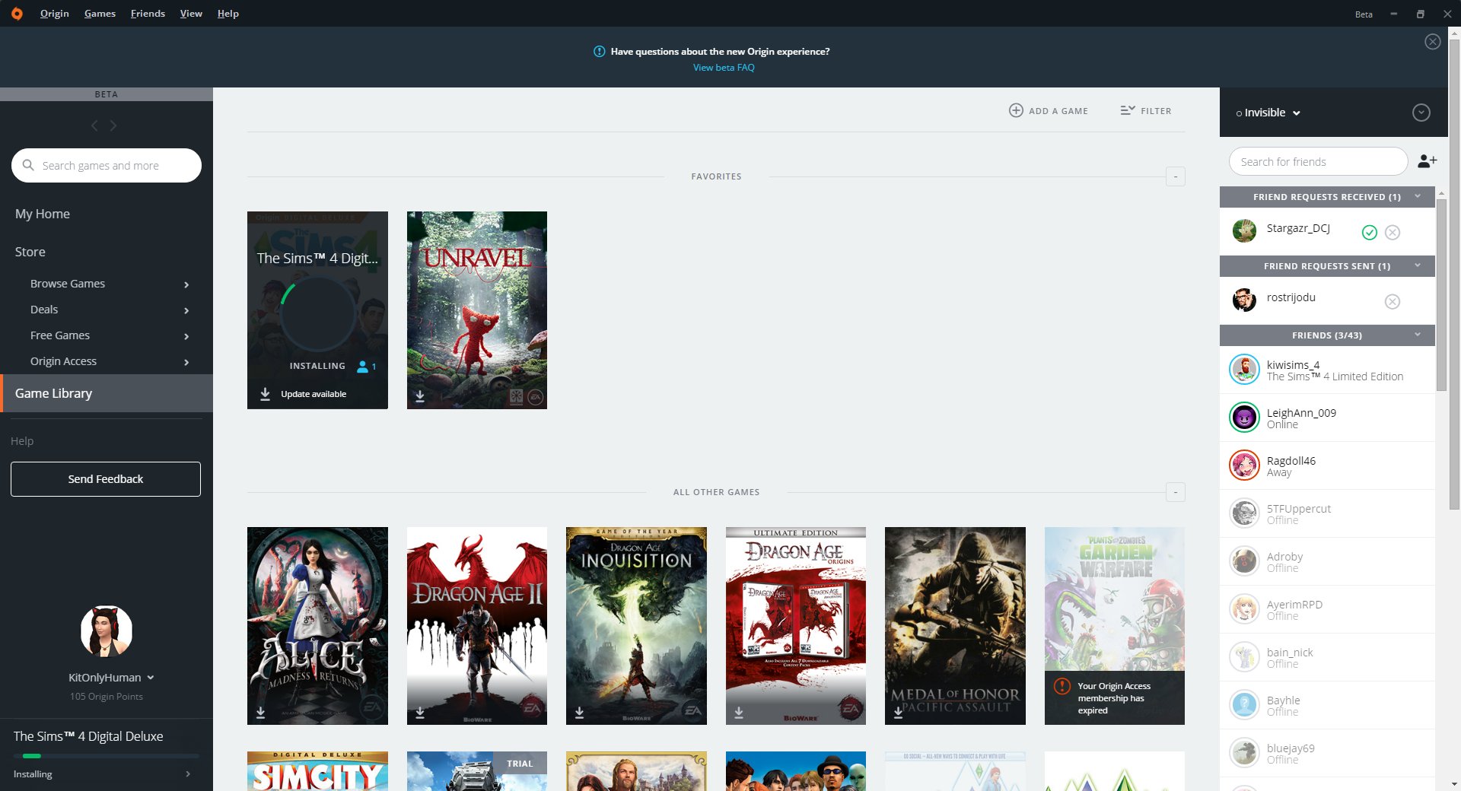Viewport: 1461px width, 791px height.
Task: Expand Browse Games submenu
Action: [x=186, y=284]
